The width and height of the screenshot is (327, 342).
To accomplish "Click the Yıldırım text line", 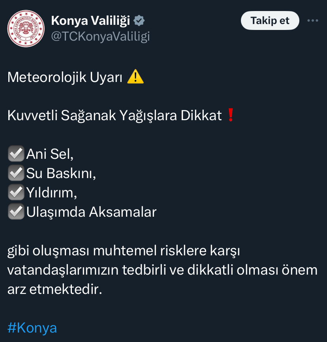I will [52, 193].
